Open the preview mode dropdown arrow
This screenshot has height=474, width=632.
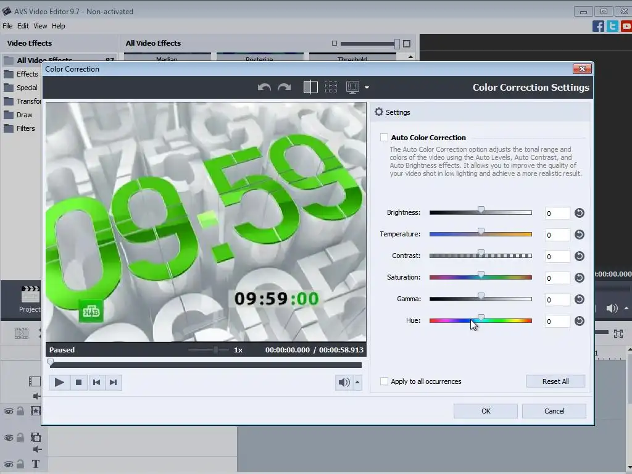point(367,88)
